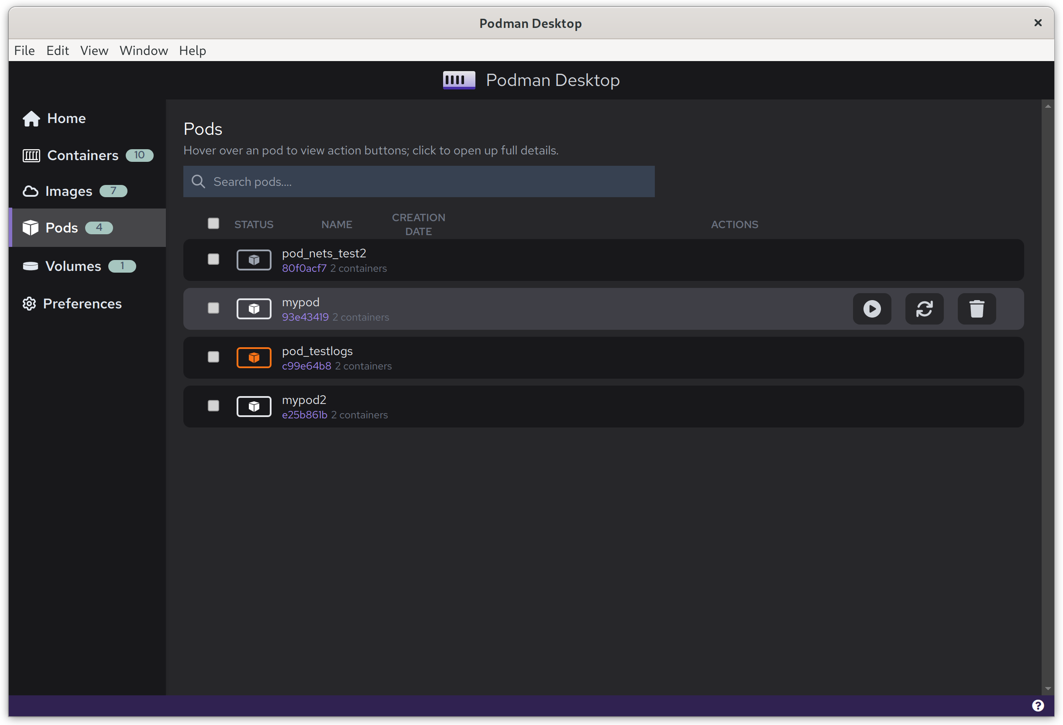
Task: Go to the Volumes section
Action: click(x=73, y=266)
